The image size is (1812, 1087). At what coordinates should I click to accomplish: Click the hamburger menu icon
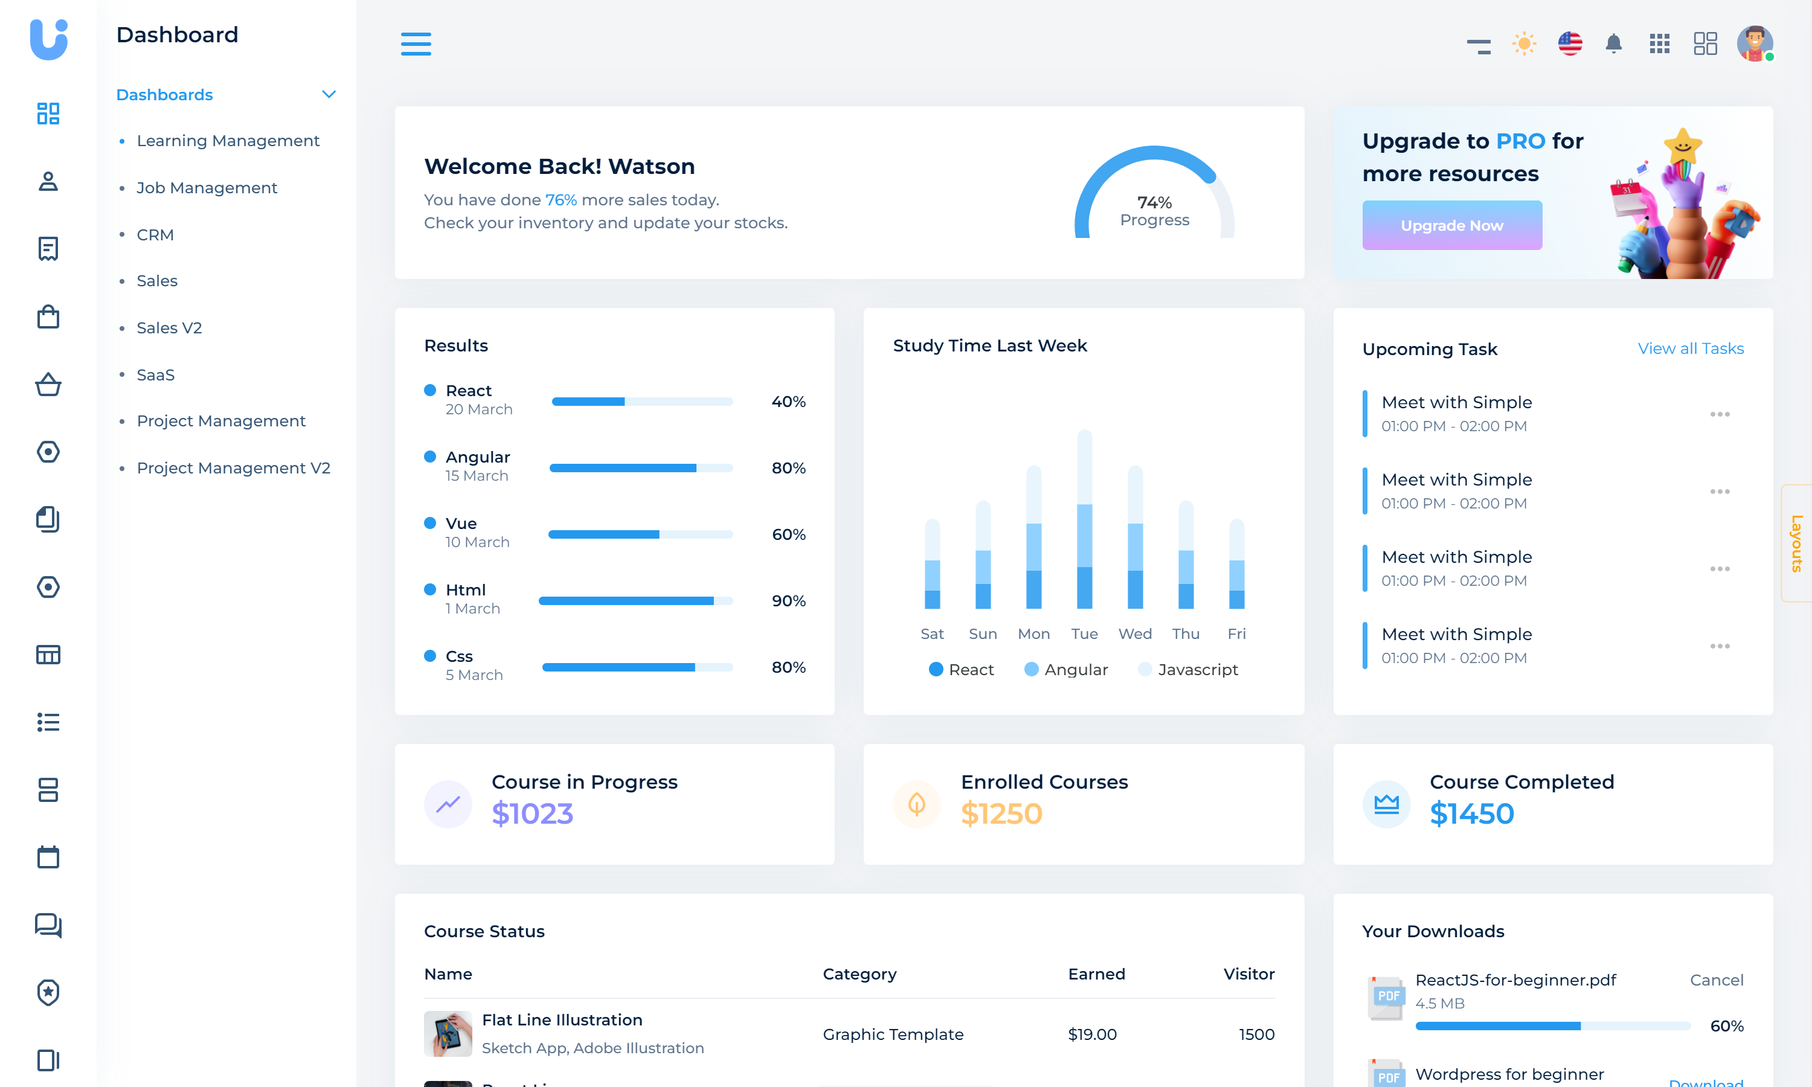click(416, 43)
